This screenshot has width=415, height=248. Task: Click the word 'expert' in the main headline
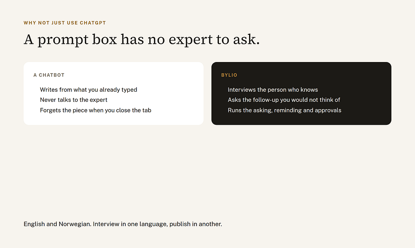(190, 40)
